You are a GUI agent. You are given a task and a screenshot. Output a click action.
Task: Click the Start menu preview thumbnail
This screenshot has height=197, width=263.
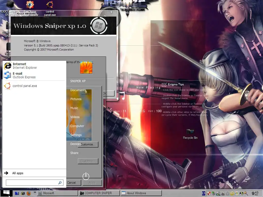[x=79, y=115]
